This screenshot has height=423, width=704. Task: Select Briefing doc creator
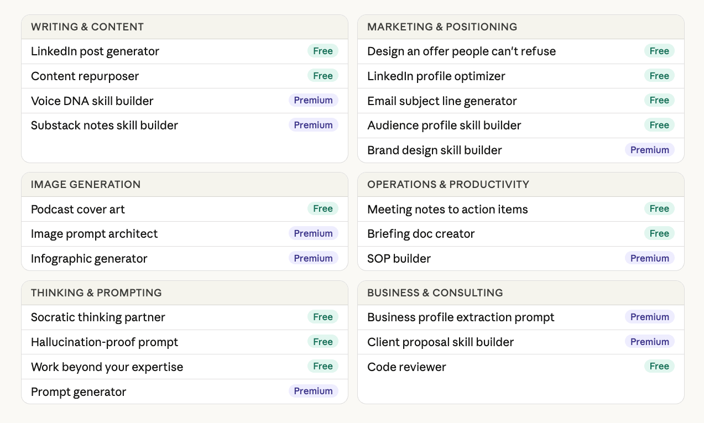pyautogui.click(x=521, y=234)
